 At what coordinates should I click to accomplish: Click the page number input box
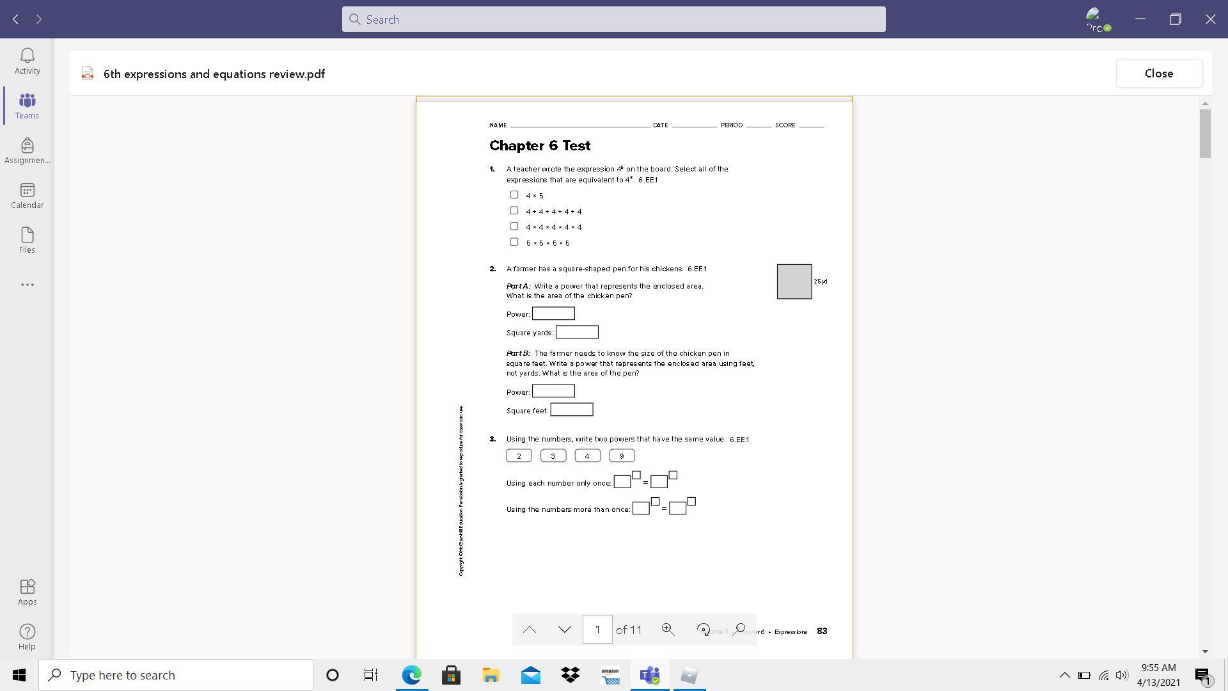point(597,630)
